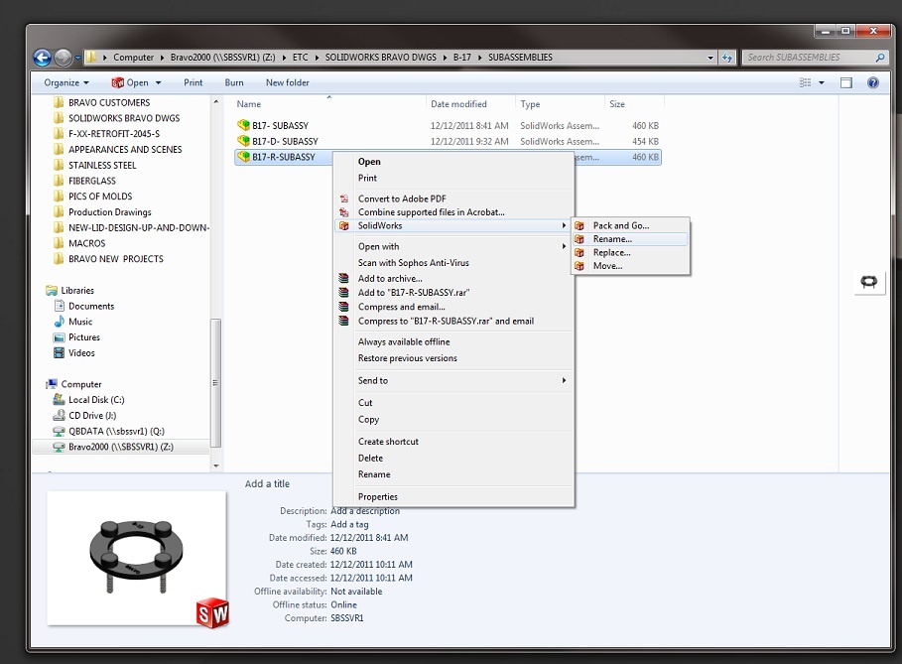Image resolution: width=902 pixels, height=664 pixels.
Task: Expand the address bar history dropdown
Action: pos(710,58)
